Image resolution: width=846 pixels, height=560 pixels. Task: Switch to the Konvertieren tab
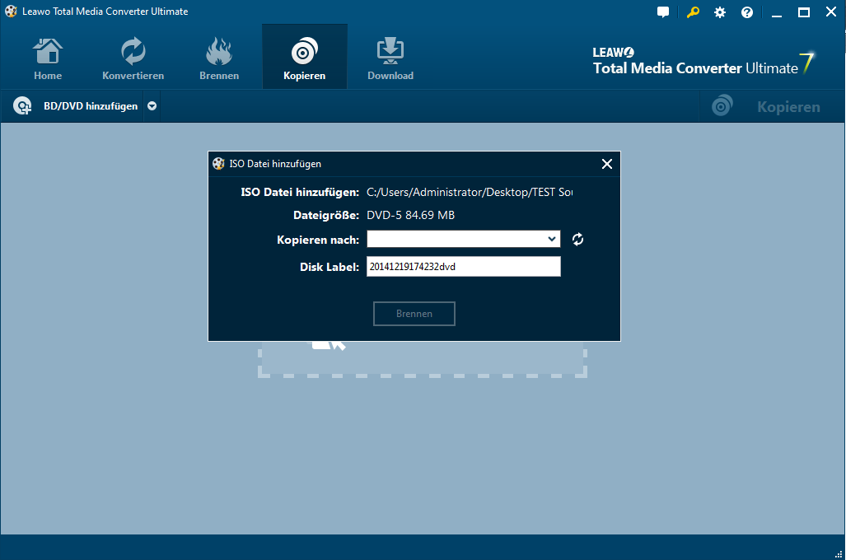tap(133, 58)
